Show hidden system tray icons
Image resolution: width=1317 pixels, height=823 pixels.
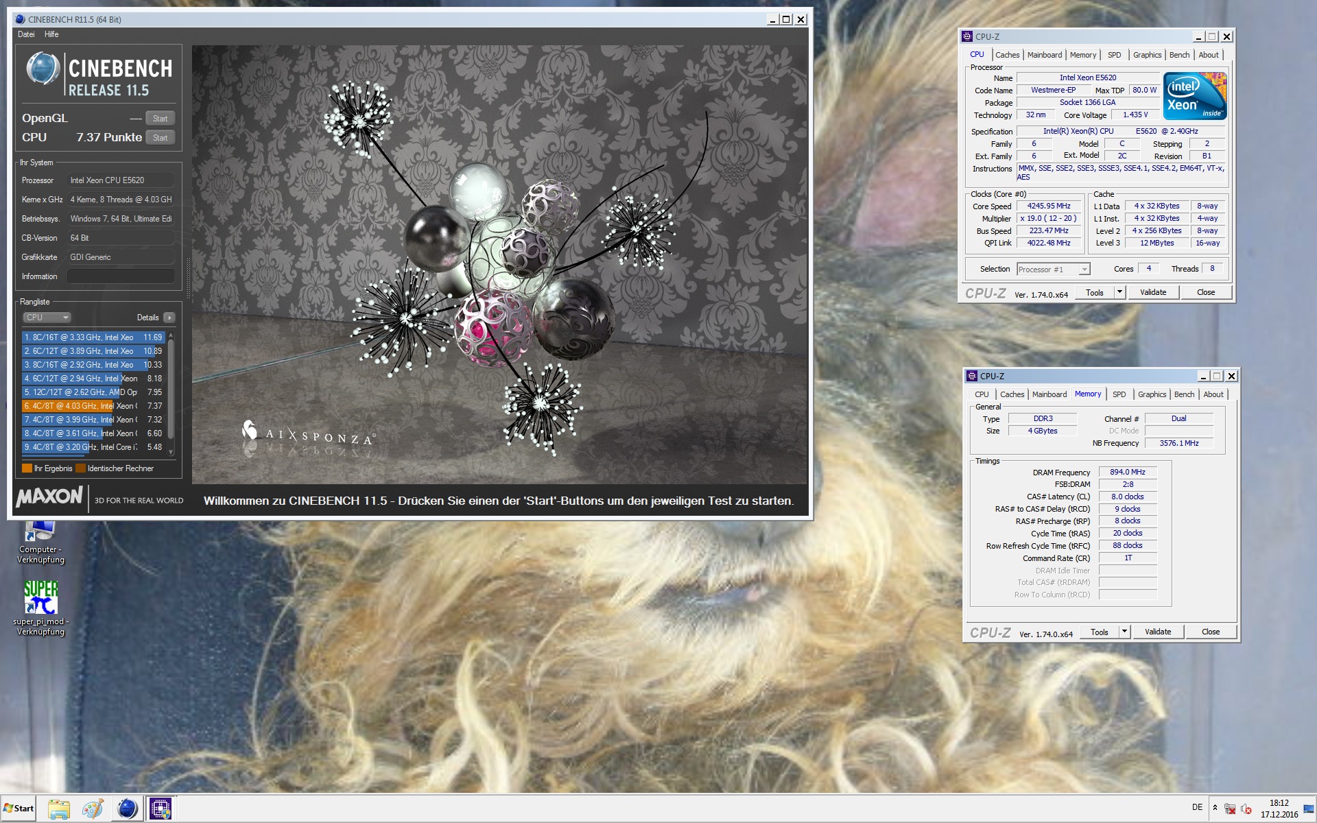[1215, 808]
